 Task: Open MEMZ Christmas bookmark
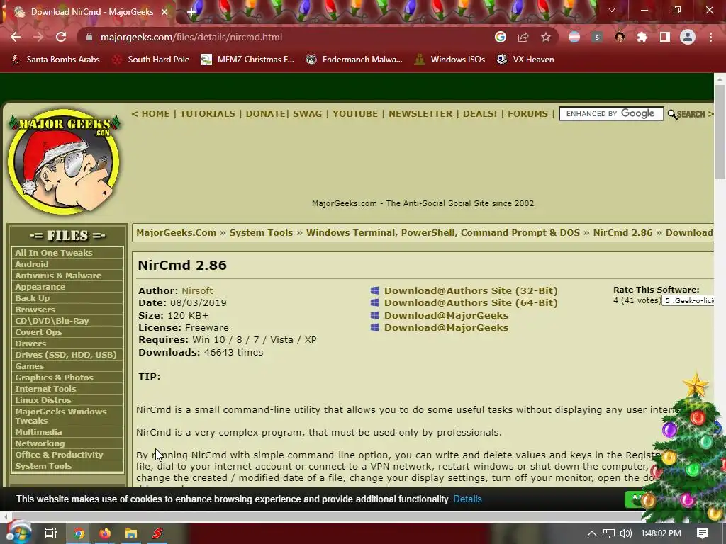click(x=247, y=59)
